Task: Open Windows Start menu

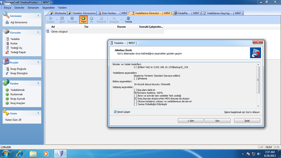Action: click(6, 154)
